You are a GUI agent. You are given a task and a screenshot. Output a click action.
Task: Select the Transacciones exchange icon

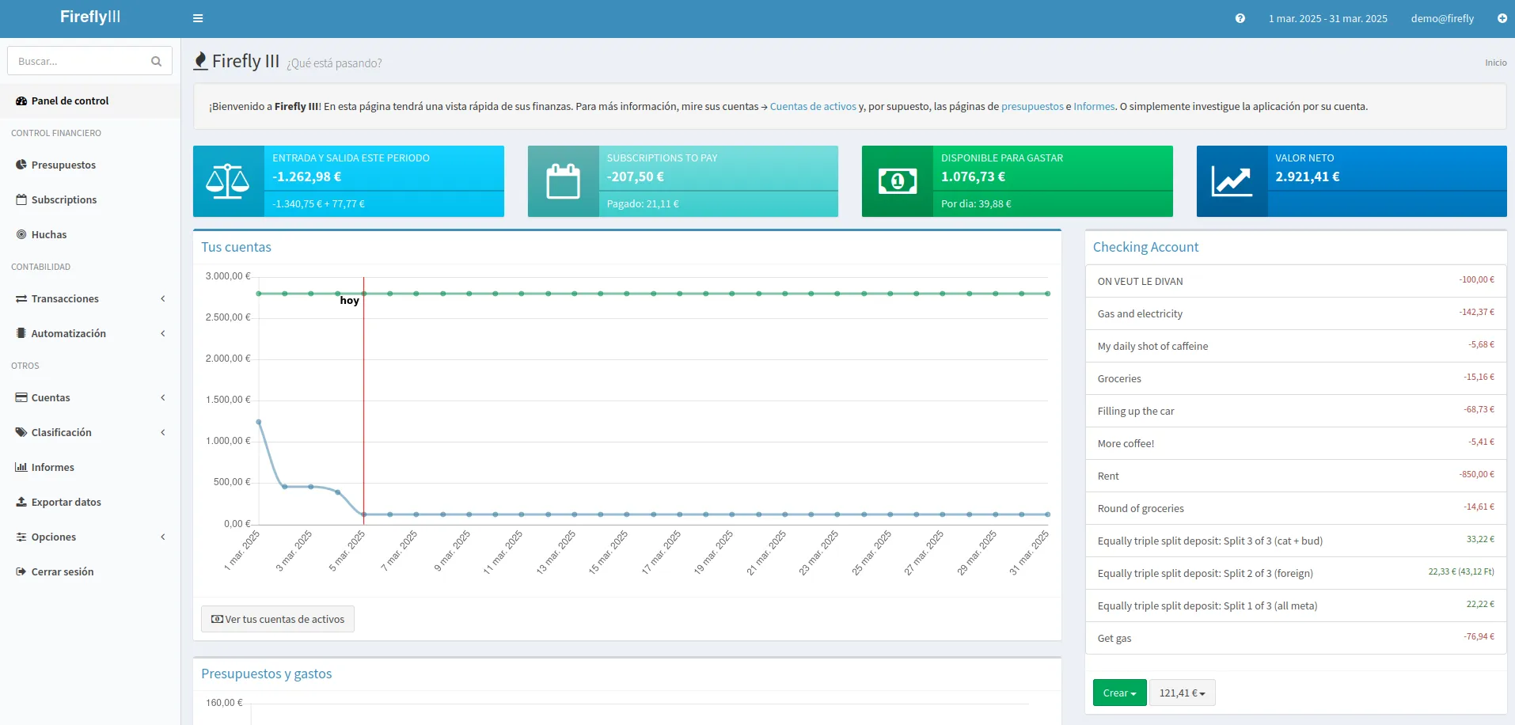click(x=20, y=298)
